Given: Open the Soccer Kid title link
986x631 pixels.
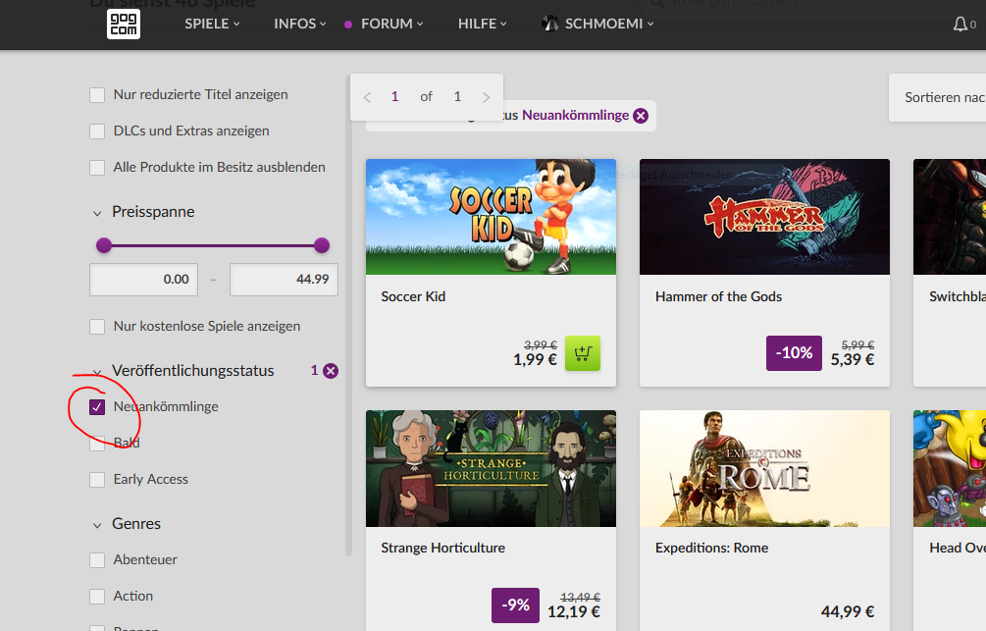Looking at the screenshot, I should point(413,297).
